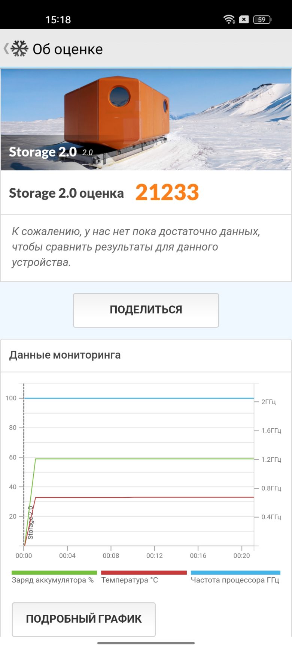Tap the battery indicator showing 59
The image size is (292, 650).
pyautogui.click(x=262, y=20)
